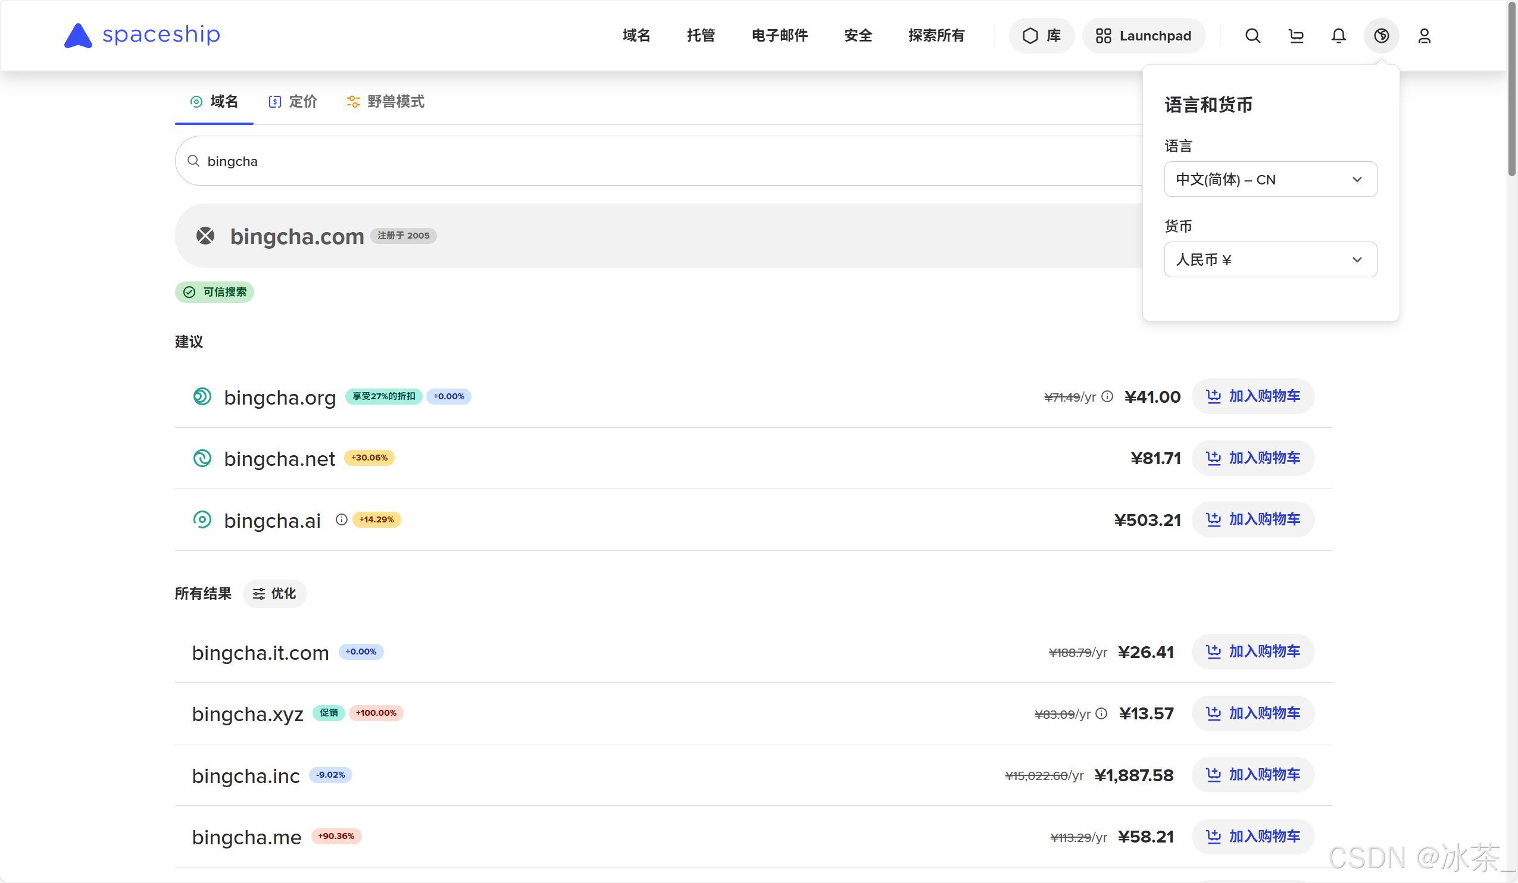
Task: Open the 优化 filter options
Action: click(274, 593)
